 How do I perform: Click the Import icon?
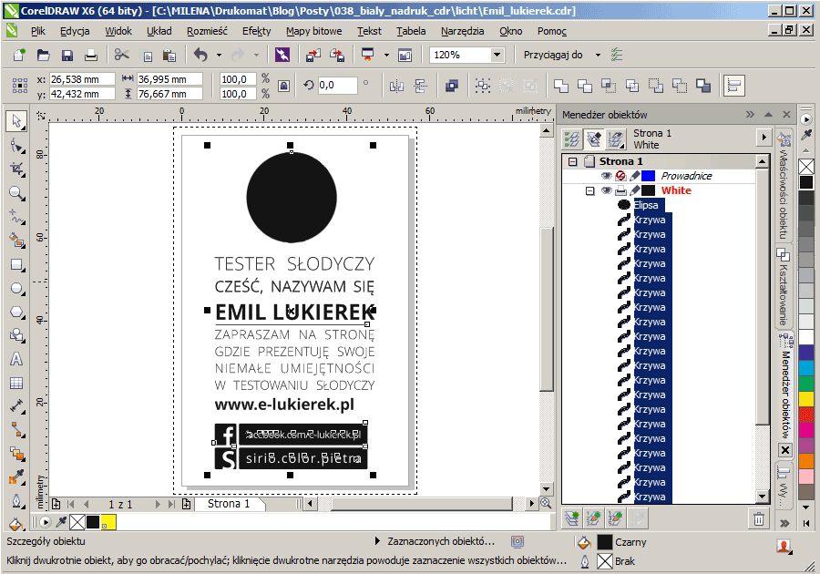click(x=313, y=55)
